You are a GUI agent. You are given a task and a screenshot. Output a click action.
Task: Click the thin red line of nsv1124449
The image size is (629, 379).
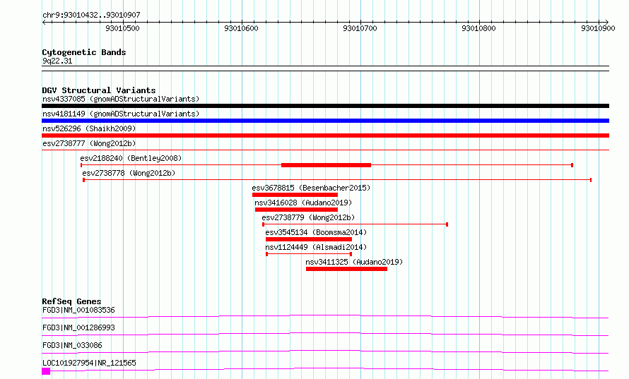[309, 254]
